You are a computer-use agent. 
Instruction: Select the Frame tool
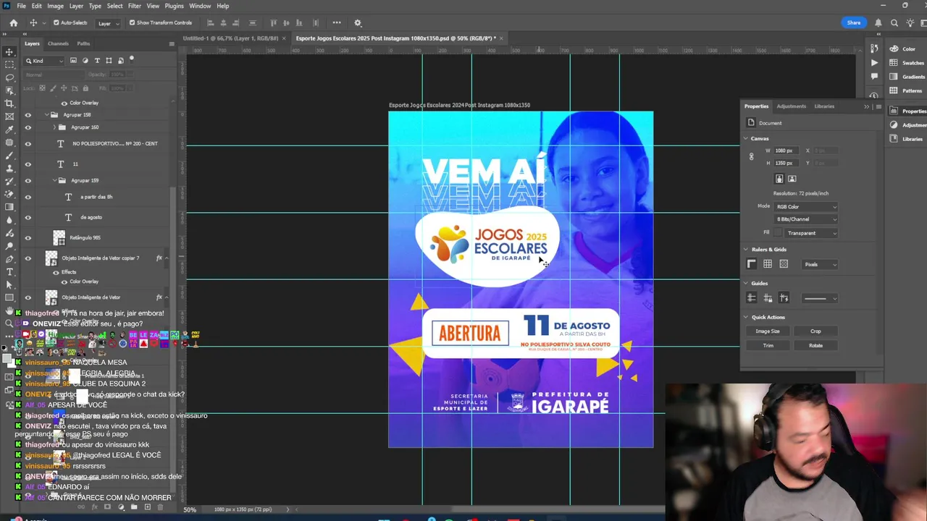coord(9,117)
